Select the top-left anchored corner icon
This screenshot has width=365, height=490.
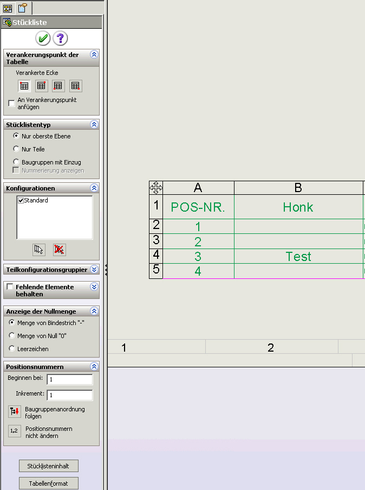24,86
